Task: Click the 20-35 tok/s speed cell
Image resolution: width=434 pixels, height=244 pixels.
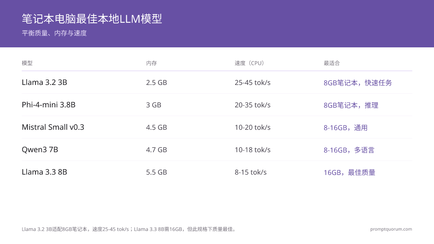Action: click(252, 105)
